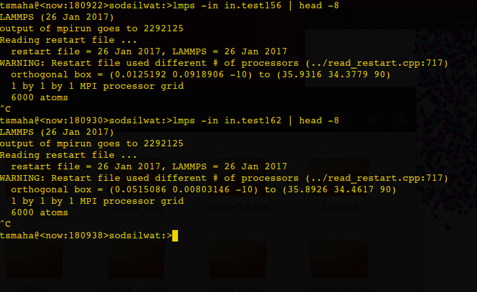
Task: Click the orthogonal box line with 35.9316
Action: [x=201, y=75]
